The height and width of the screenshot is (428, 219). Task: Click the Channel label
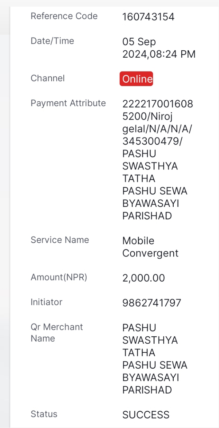(x=48, y=78)
